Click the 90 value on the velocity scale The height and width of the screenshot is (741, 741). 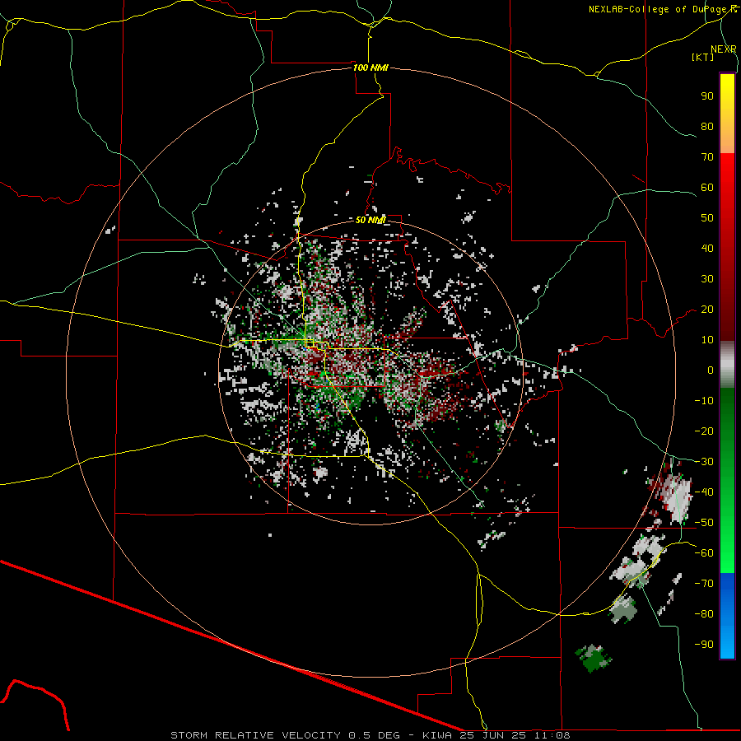(707, 96)
